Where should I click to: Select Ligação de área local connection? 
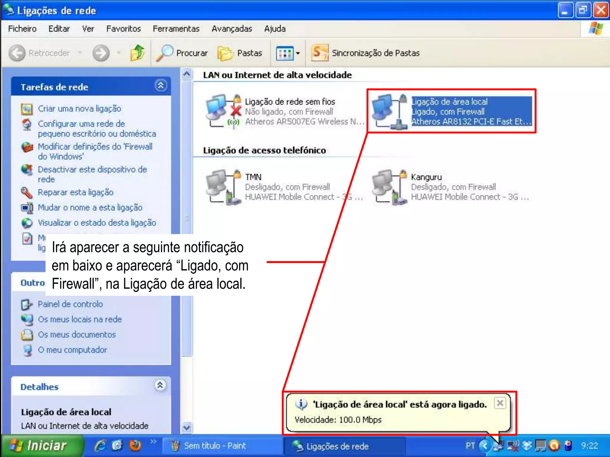(x=451, y=111)
